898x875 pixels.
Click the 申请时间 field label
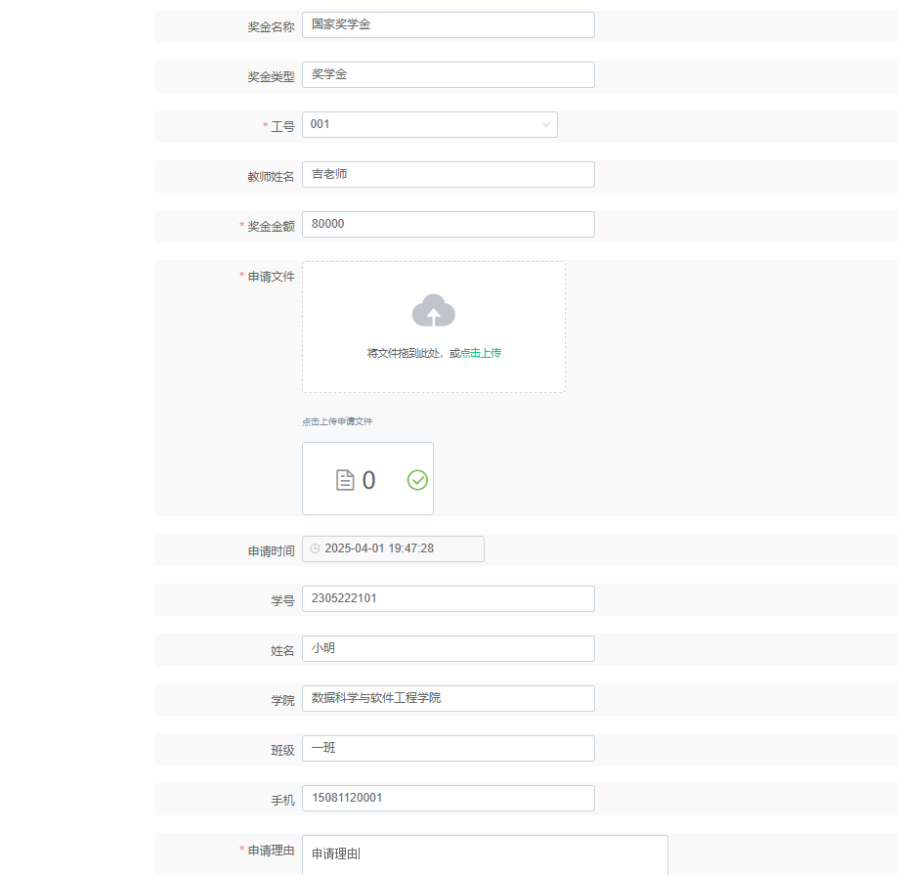coord(271,551)
